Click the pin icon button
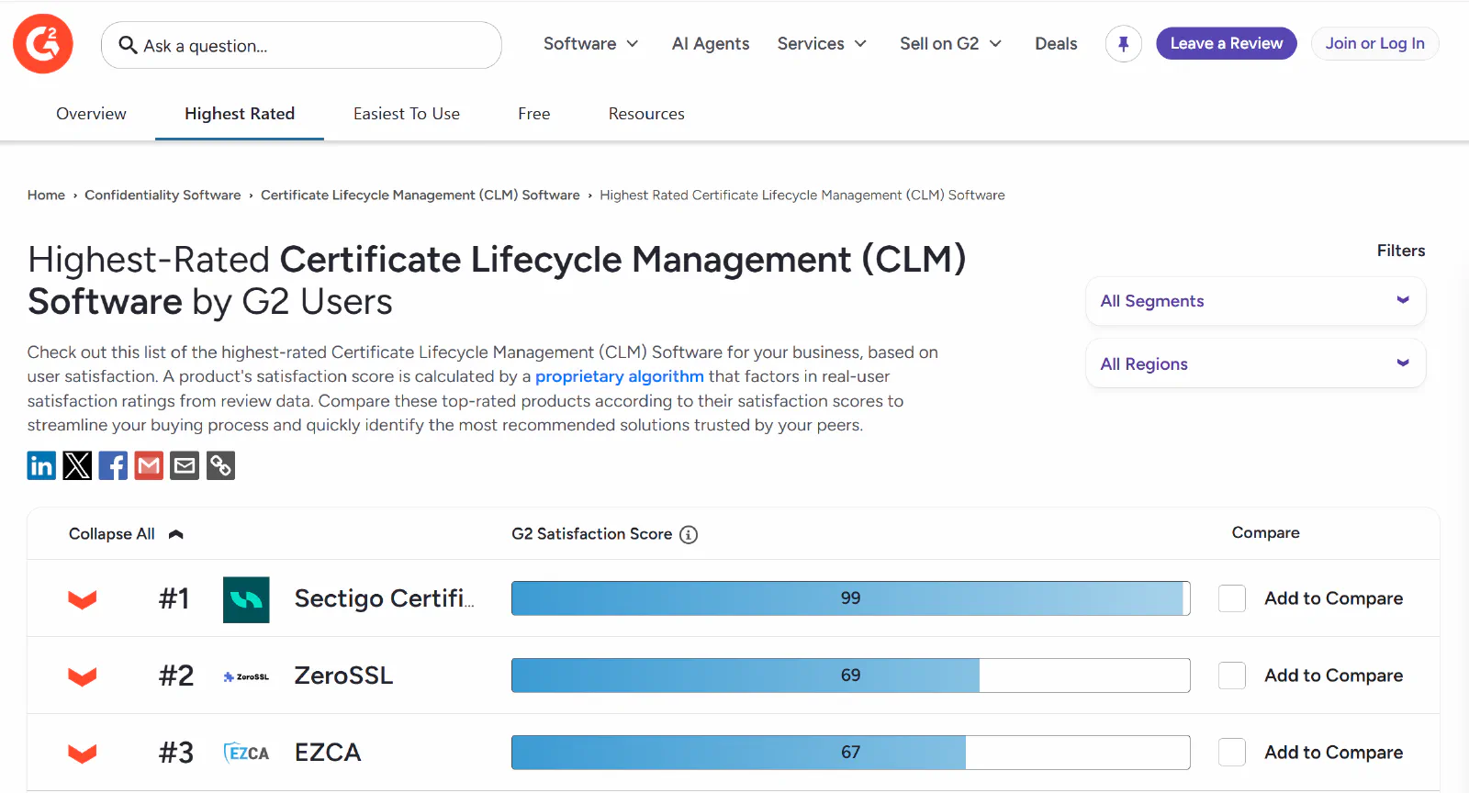Viewport: 1469px width, 793px height. pyautogui.click(x=1123, y=43)
